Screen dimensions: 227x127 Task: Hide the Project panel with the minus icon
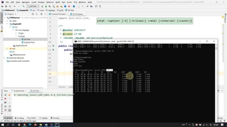(x=45, y=14)
